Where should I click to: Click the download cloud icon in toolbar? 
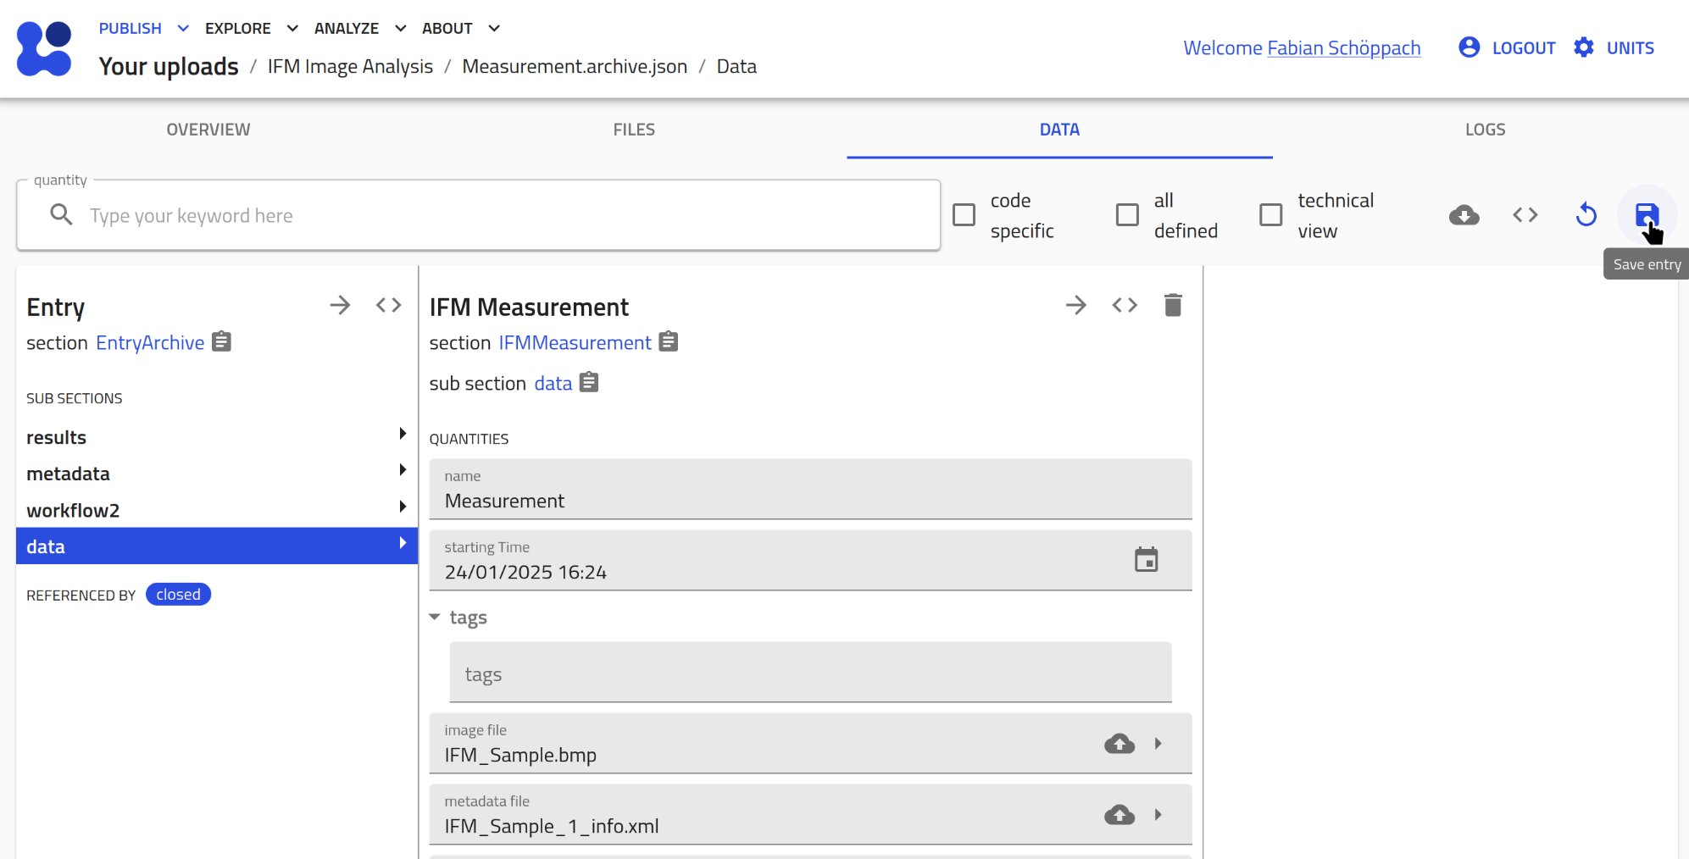1464,215
